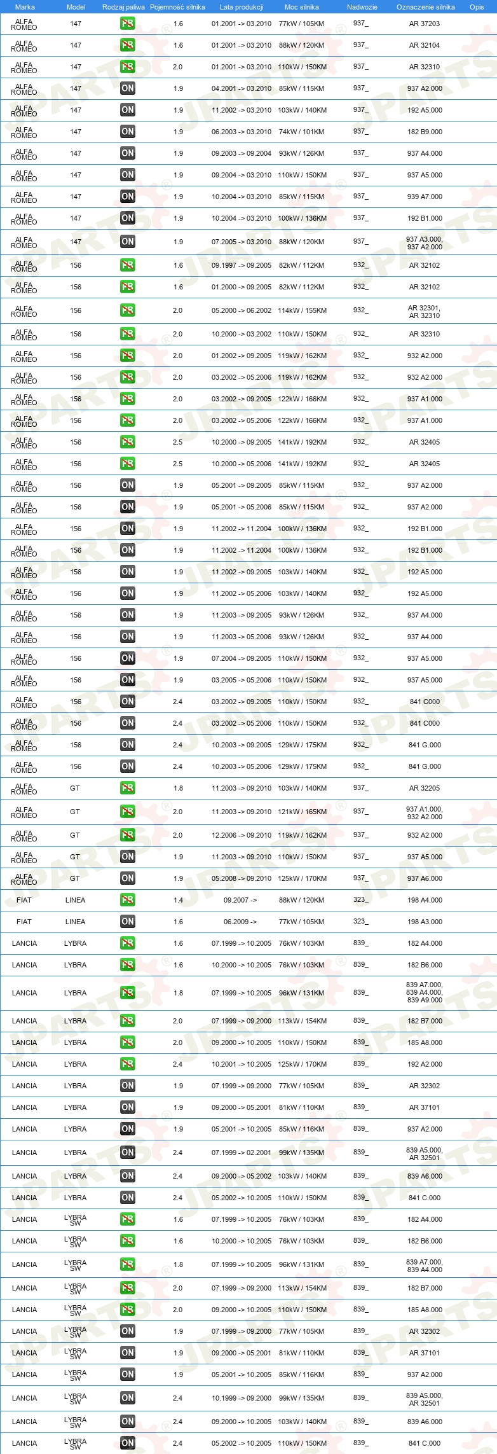This screenshot has width=497, height=1454.
Task: Click diesel icon in Lybra SW 10.1999 row
Action: (x=128, y=1398)
